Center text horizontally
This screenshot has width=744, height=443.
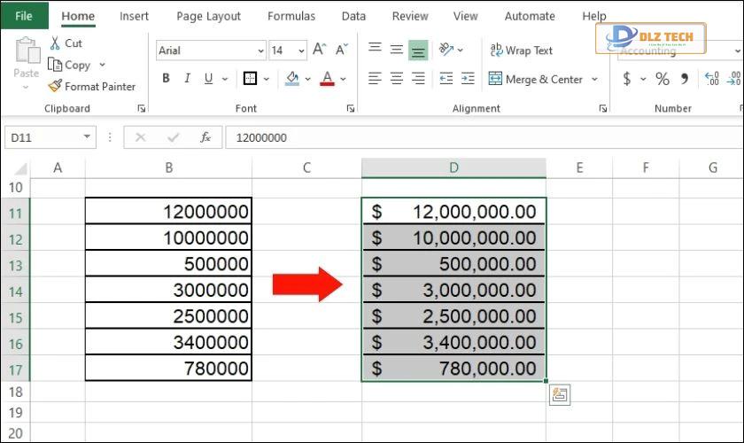(396, 78)
